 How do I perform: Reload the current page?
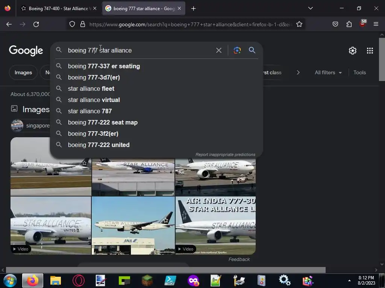pyautogui.click(x=36, y=24)
